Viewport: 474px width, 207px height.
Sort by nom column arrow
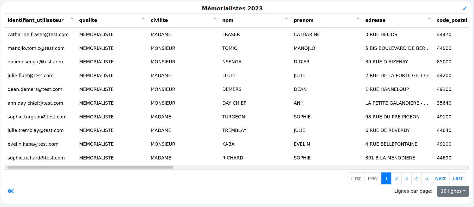pyautogui.click(x=286, y=18)
